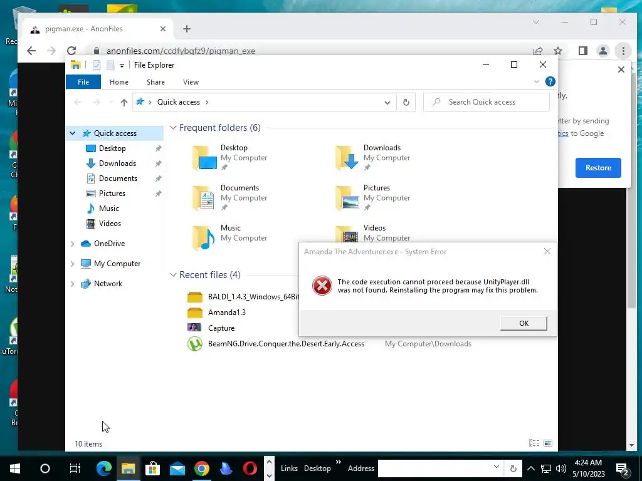Viewport: 642px width, 481px height.
Task: Click the File Explorer help icon
Action: click(550, 81)
